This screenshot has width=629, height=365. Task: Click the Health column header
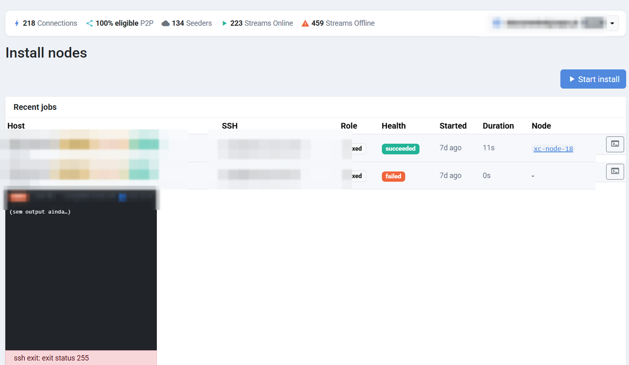coord(394,126)
